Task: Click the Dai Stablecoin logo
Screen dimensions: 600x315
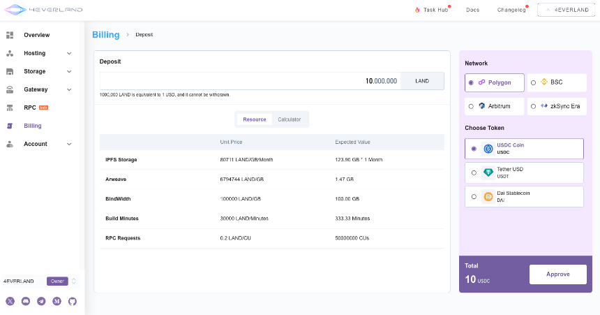Action: click(x=488, y=196)
